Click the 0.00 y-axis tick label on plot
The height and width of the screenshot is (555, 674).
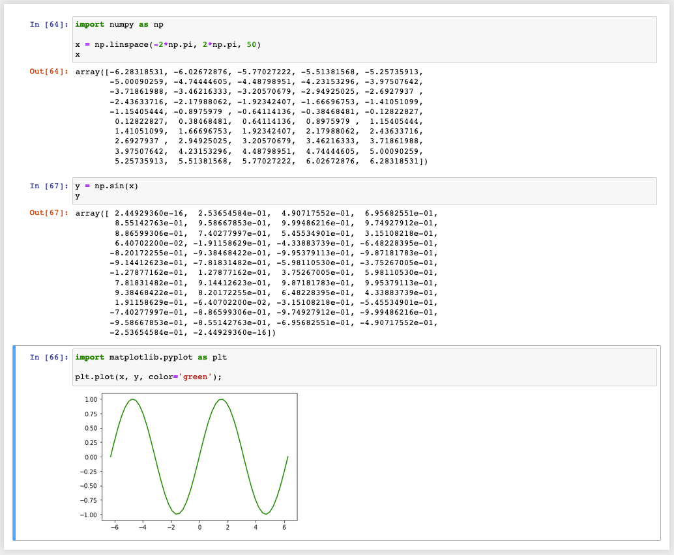click(x=91, y=457)
